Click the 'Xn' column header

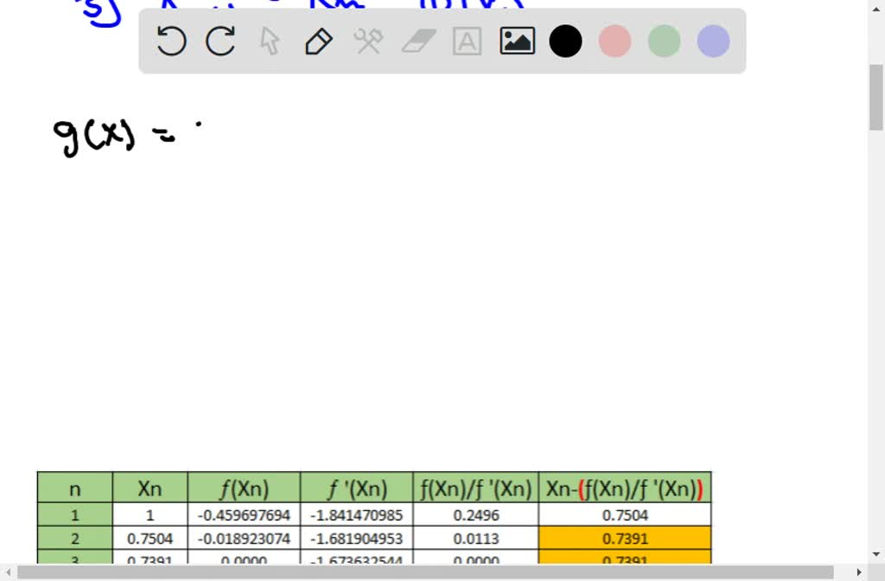click(x=150, y=488)
